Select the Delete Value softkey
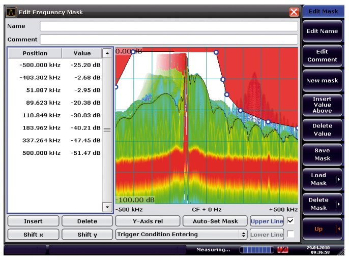Image resolution: width=349 pixels, height=261 pixels. pyautogui.click(x=323, y=129)
